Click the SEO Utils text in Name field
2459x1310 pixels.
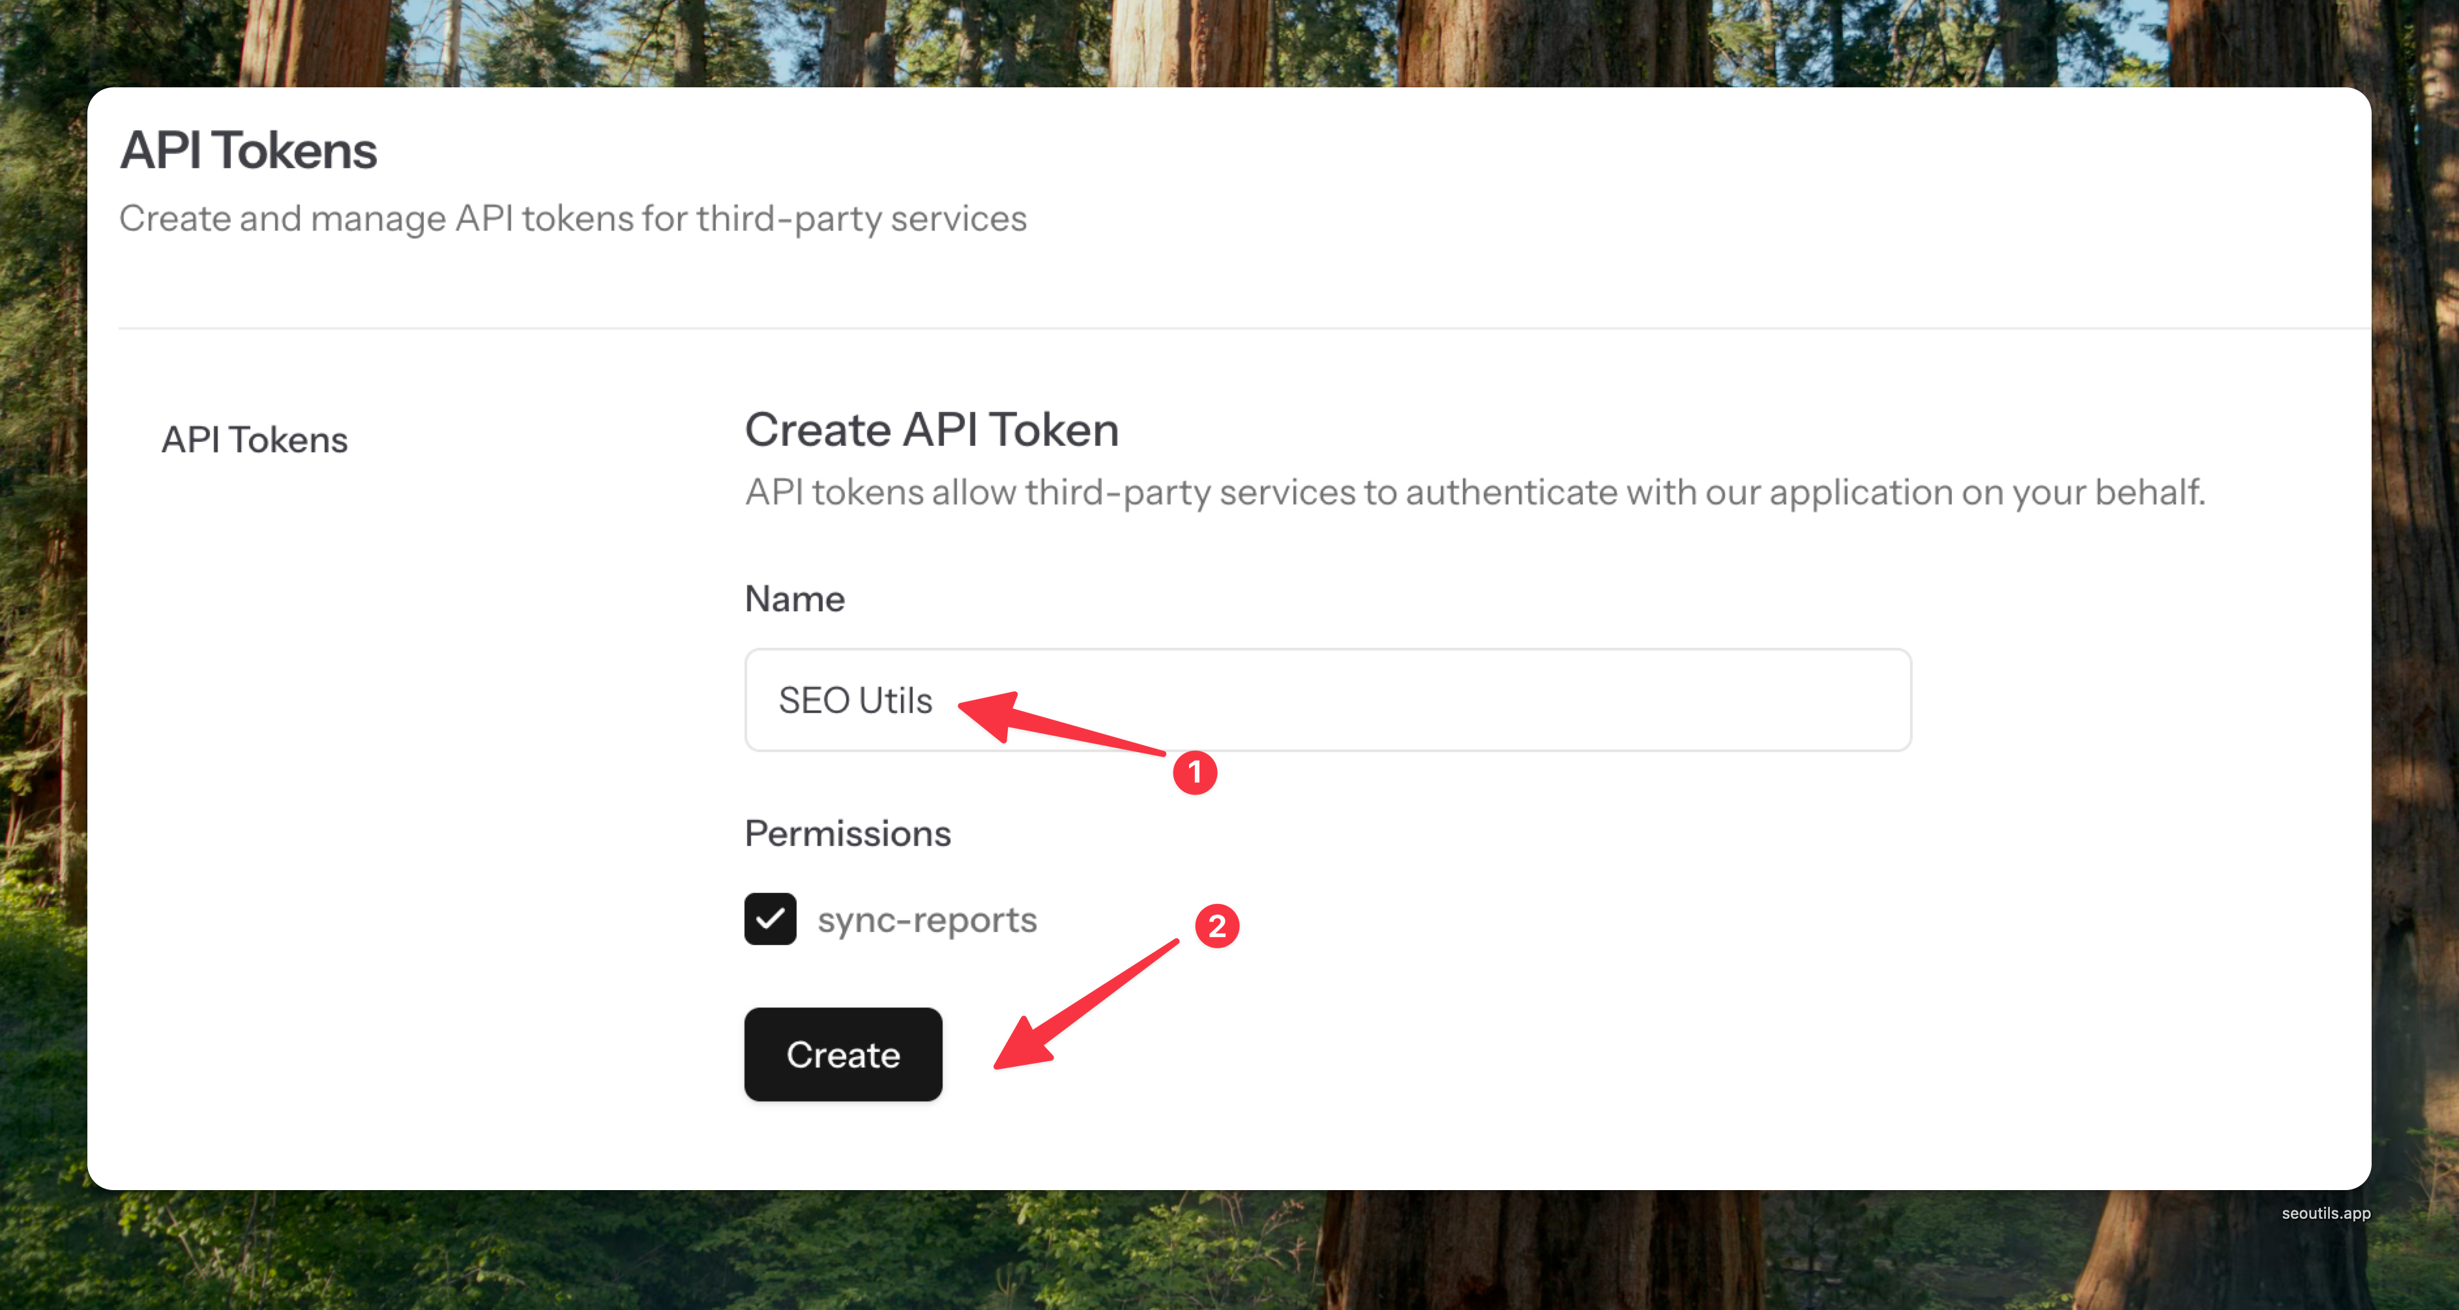click(x=855, y=701)
